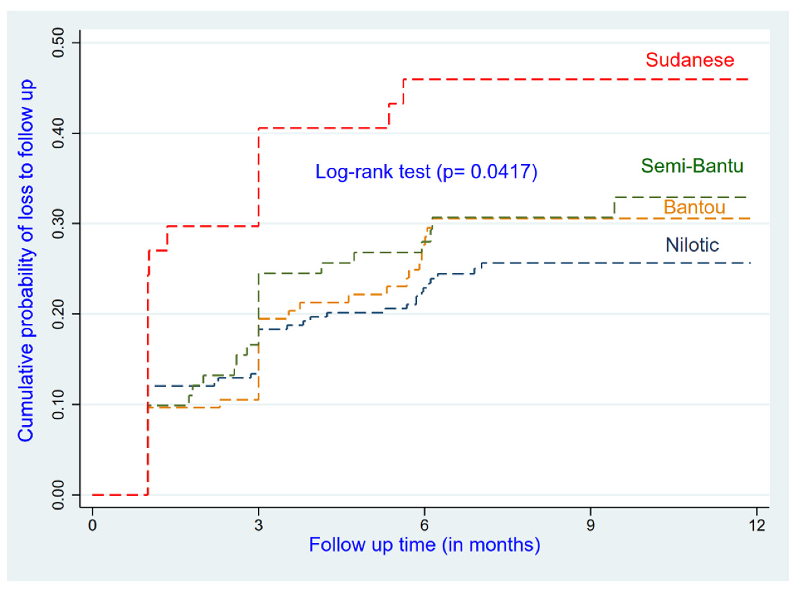Select the Nilotic curve label
This screenshot has width=796, height=592.
[692, 245]
